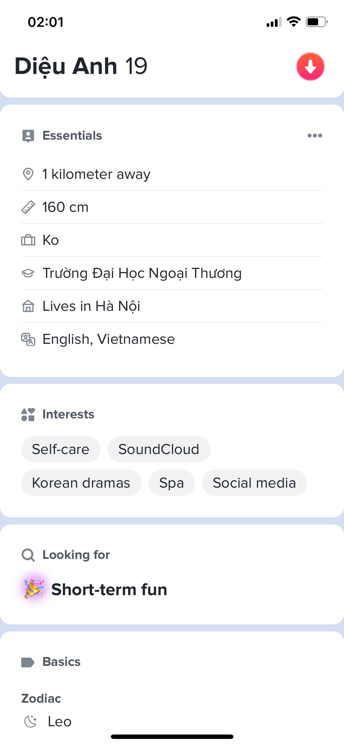Open the three-dot Essentials options menu

tap(315, 136)
